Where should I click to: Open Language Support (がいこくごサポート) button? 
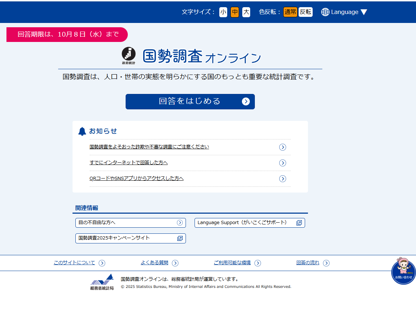(250, 223)
